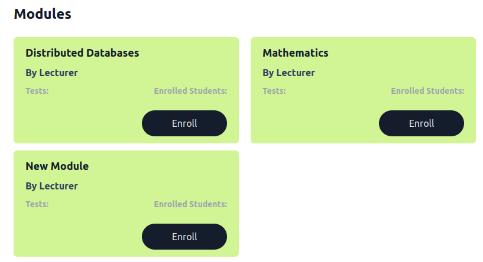Open the Mathematics module title
Viewport: 483px width, 262px height.
[x=295, y=53]
